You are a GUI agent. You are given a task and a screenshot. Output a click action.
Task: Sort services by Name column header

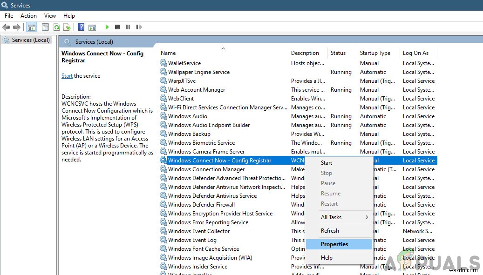(169, 53)
